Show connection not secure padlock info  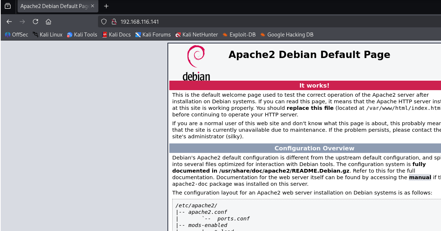[114, 22]
